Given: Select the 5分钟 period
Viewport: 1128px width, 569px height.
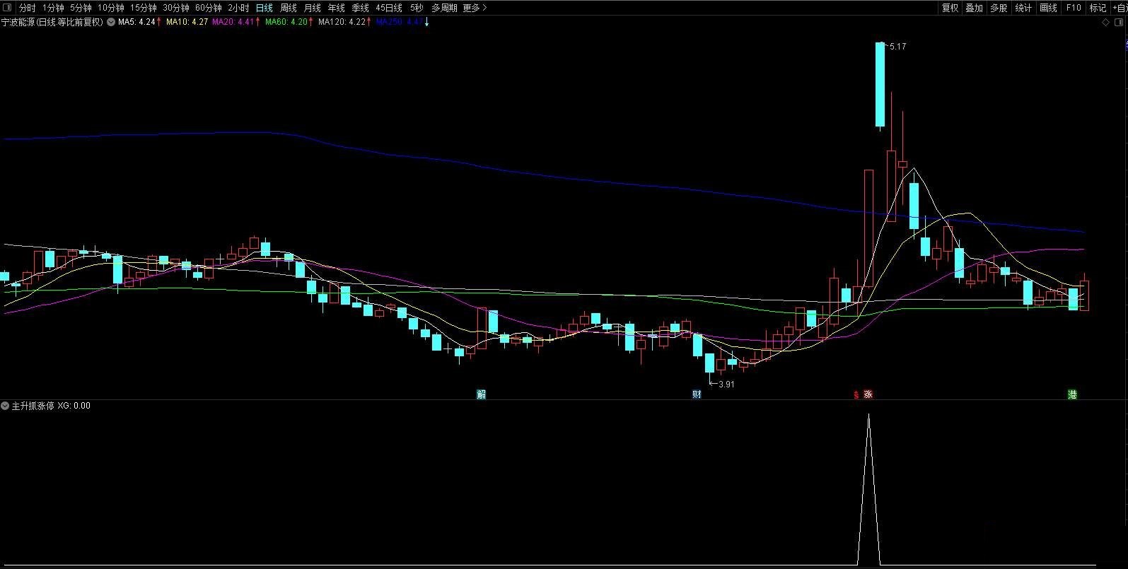Looking at the screenshot, I should click(x=81, y=8).
